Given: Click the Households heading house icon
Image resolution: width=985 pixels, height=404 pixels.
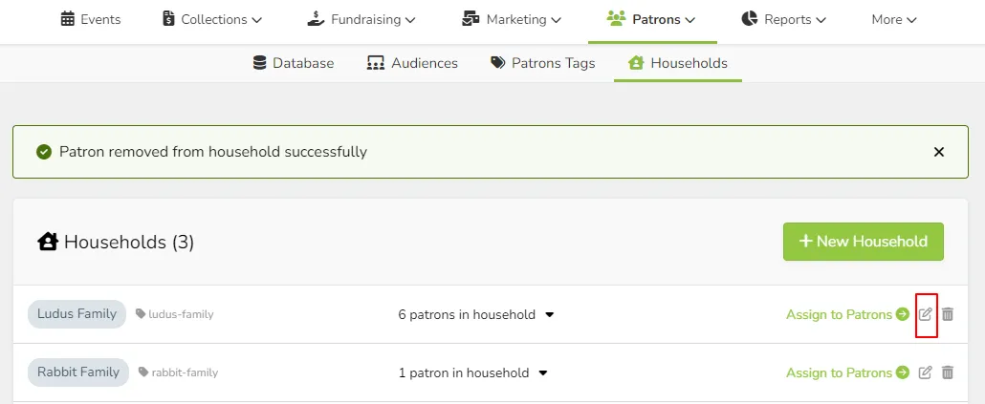Looking at the screenshot, I should pos(48,242).
